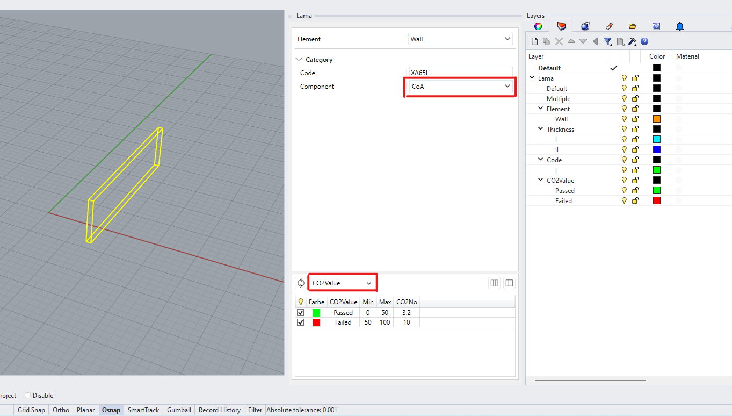Viewport: 732px width, 416px height.
Task: Toggle SmartTrack in status bar
Action: [143, 410]
